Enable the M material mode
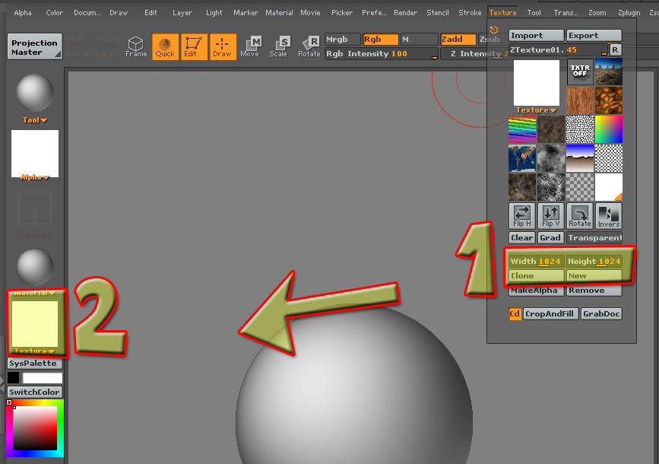This screenshot has width=659, height=464. [x=419, y=40]
